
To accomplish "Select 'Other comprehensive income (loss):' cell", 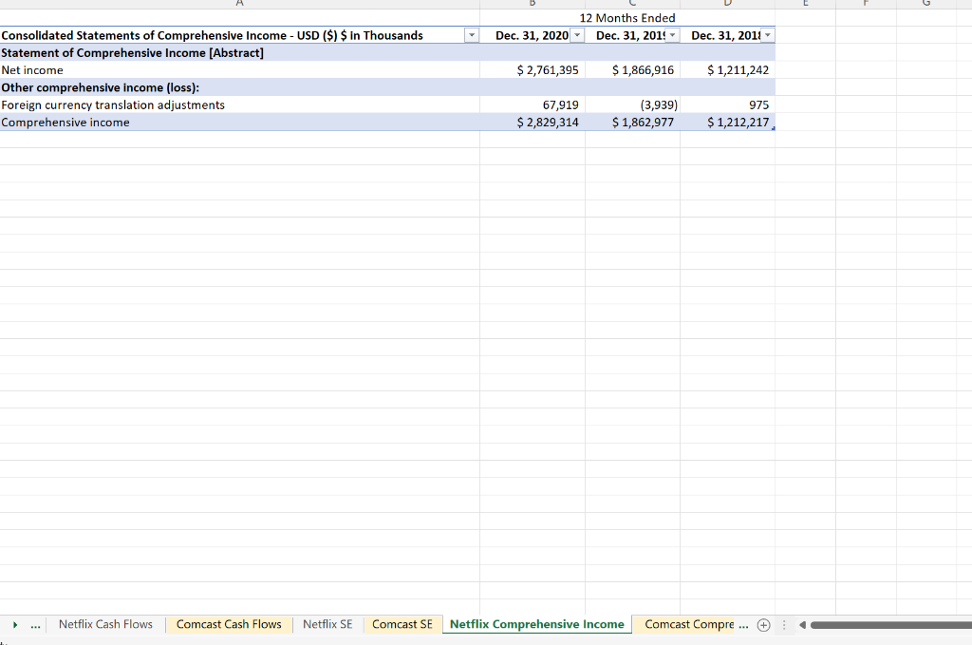I will coord(240,87).
